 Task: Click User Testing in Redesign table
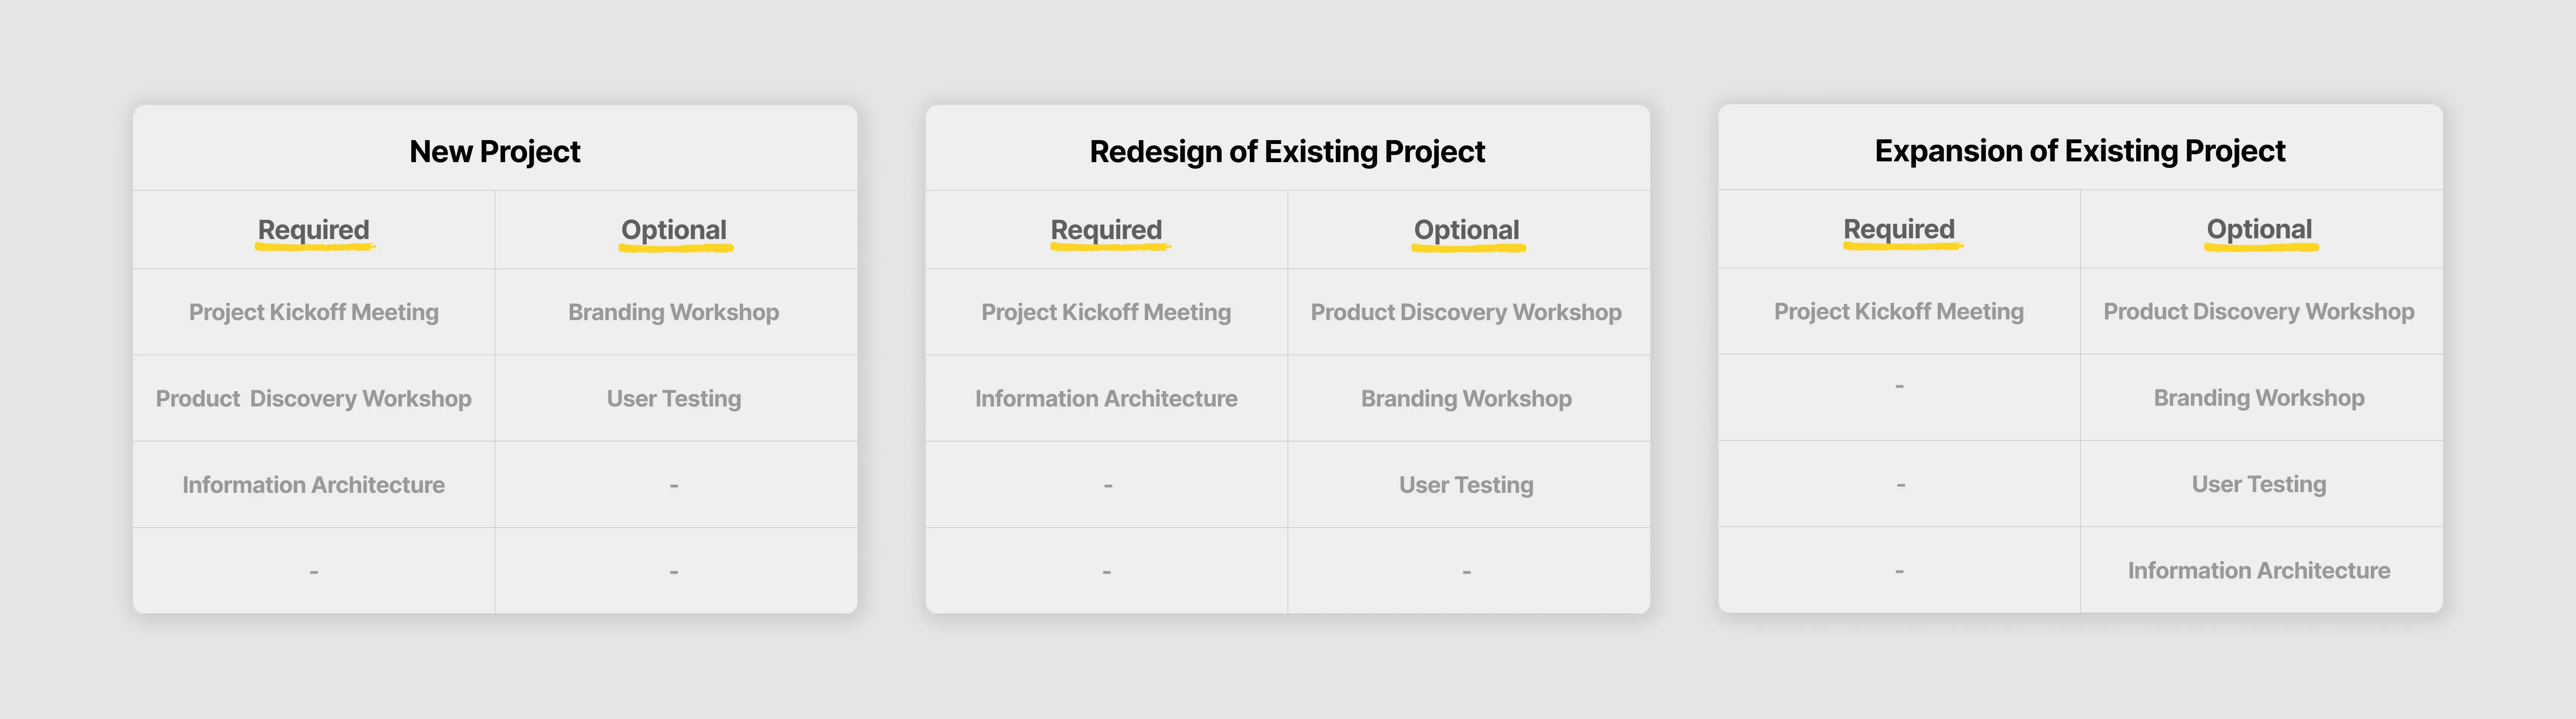point(1466,485)
